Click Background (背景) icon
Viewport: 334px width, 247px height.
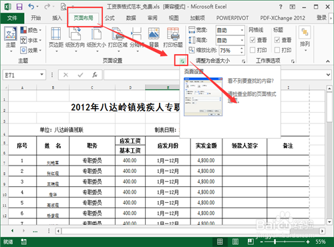coord(154,37)
